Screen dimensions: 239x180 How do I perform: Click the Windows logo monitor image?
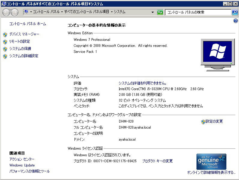218,55
